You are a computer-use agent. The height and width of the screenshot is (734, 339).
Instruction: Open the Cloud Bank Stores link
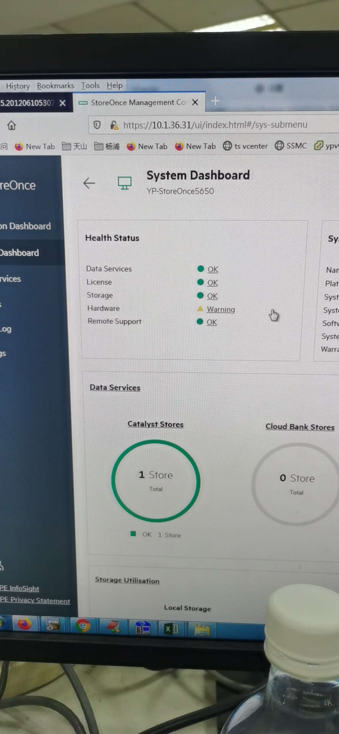pos(300,427)
